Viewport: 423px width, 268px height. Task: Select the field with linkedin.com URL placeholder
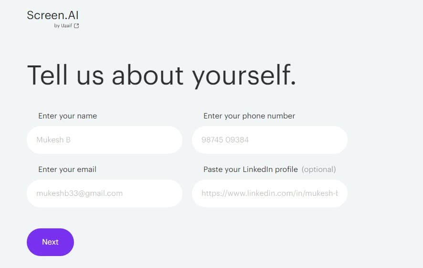pyautogui.click(x=269, y=193)
